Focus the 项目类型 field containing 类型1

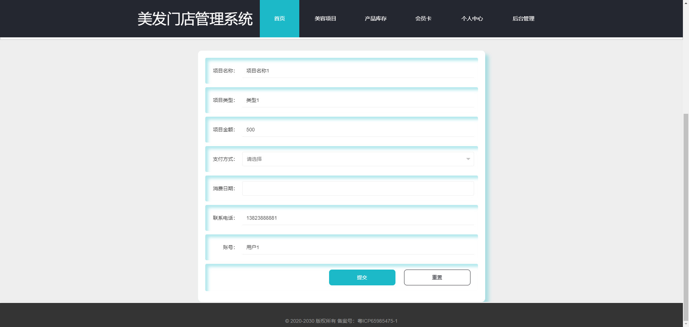click(358, 100)
